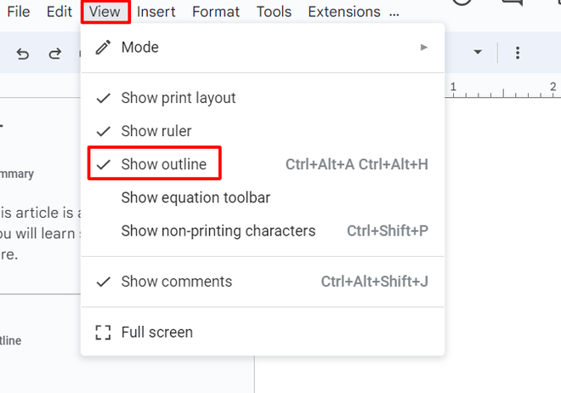Choose Full screen from View menu

coord(156,333)
